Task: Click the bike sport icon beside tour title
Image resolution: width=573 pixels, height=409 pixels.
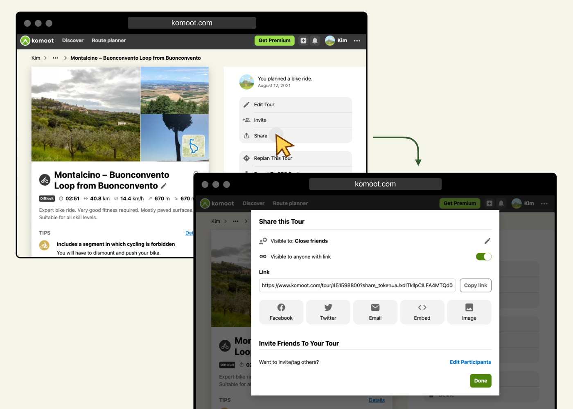Action: (x=45, y=180)
